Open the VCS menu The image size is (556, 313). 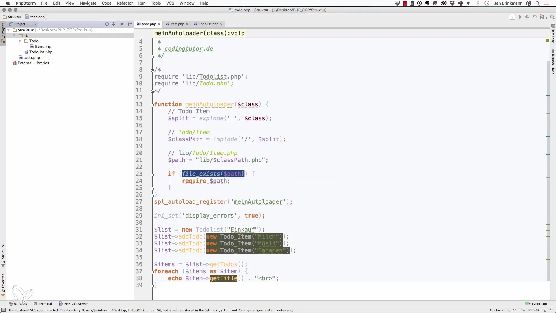tap(170, 3)
